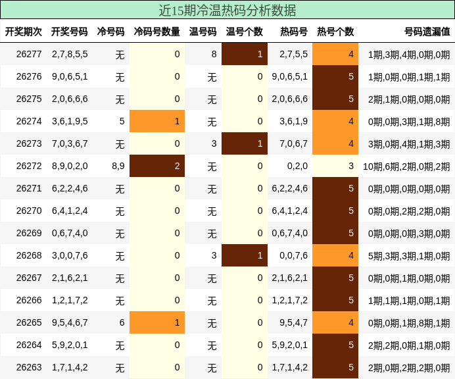Select draw numbers 8,9,0,2,0

pyautogui.click(x=70, y=166)
